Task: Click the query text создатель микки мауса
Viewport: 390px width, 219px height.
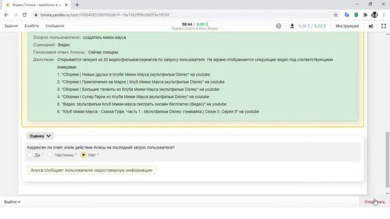Action: (x=104, y=37)
